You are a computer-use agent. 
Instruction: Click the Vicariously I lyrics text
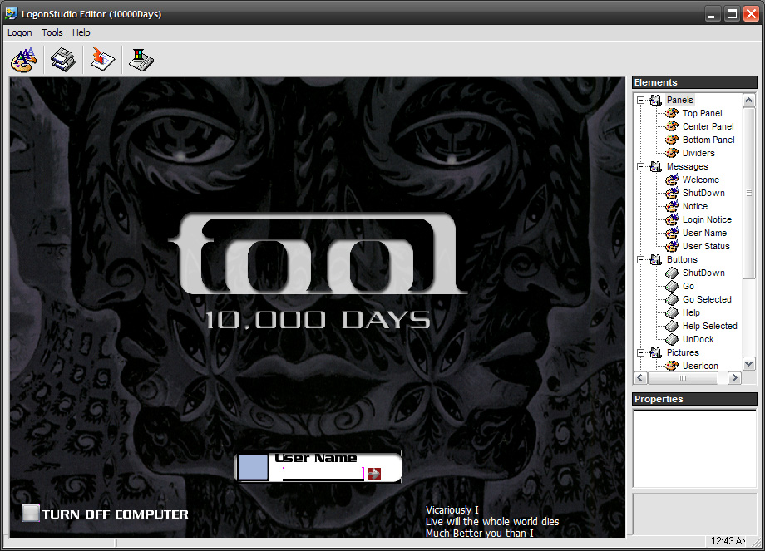coord(452,510)
